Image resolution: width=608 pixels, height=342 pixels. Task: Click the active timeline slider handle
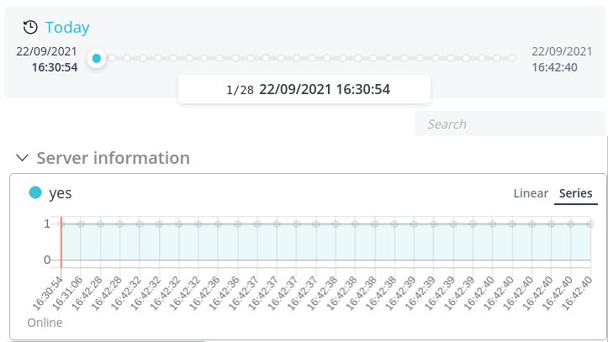(x=97, y=58)
